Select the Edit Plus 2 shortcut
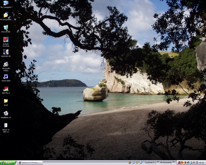The height and width of the screenshot is (165, 206). click(x=6, y=89)
